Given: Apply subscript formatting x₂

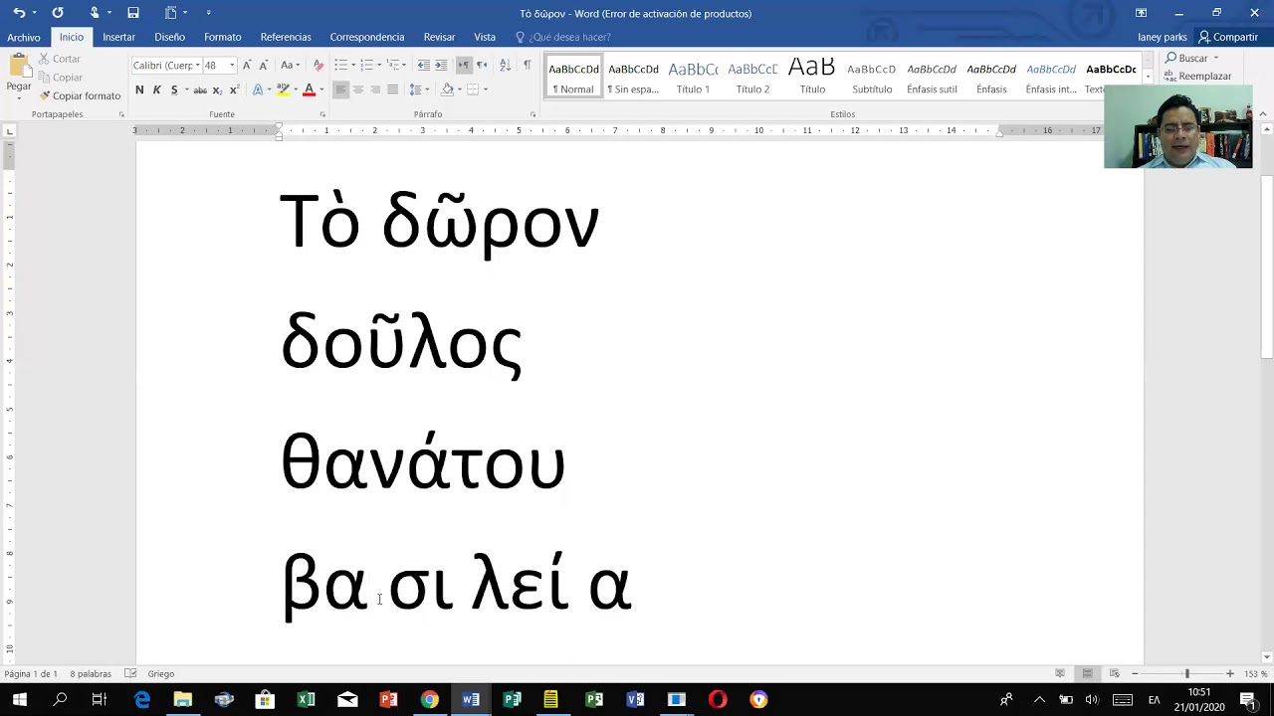Looking at the screenshot, I should pyautogui.click(x=218, y=89).
